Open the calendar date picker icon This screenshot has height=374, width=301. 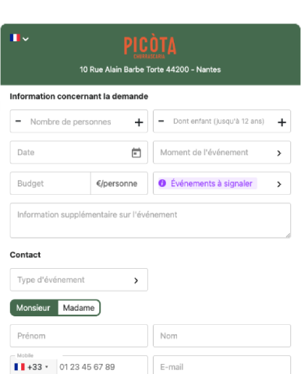point(136,153)
